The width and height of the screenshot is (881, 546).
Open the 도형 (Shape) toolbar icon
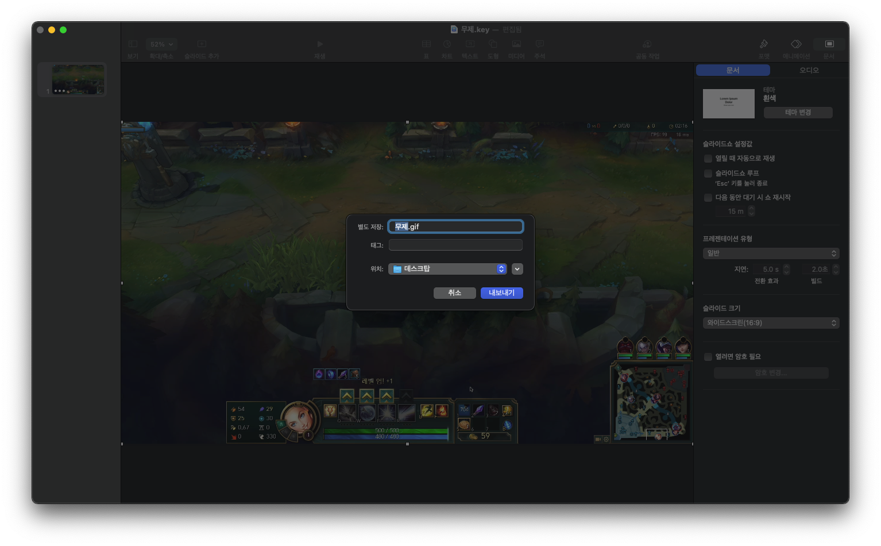pos(493,44)
